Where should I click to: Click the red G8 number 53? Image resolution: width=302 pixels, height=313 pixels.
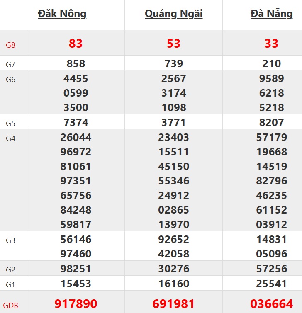[x=173, y=44]
